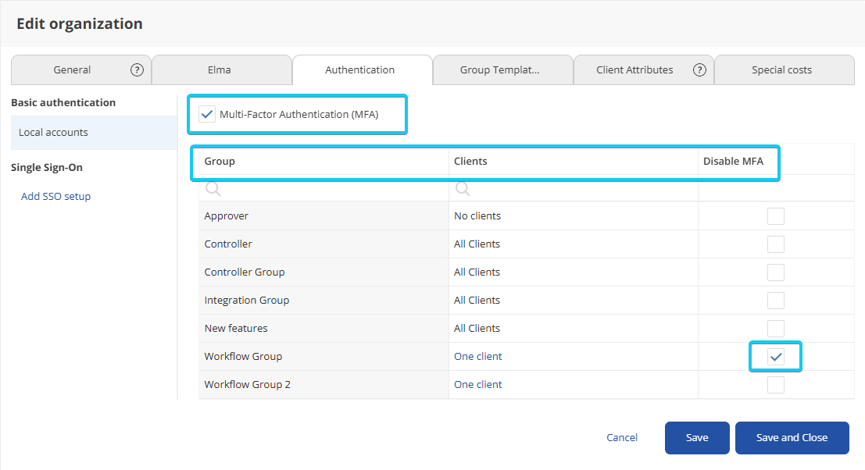Click the Group column filter field
The image size is (865, 470).
(x=323, y=189)
